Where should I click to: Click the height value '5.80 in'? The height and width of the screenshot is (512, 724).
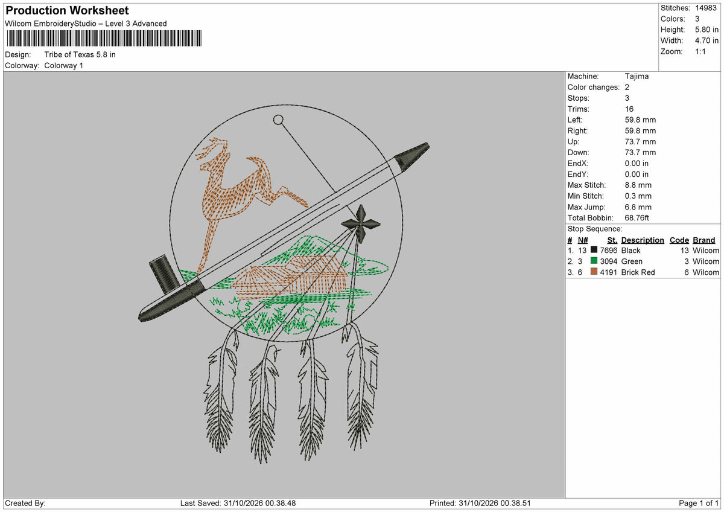[x=707, y=30]
